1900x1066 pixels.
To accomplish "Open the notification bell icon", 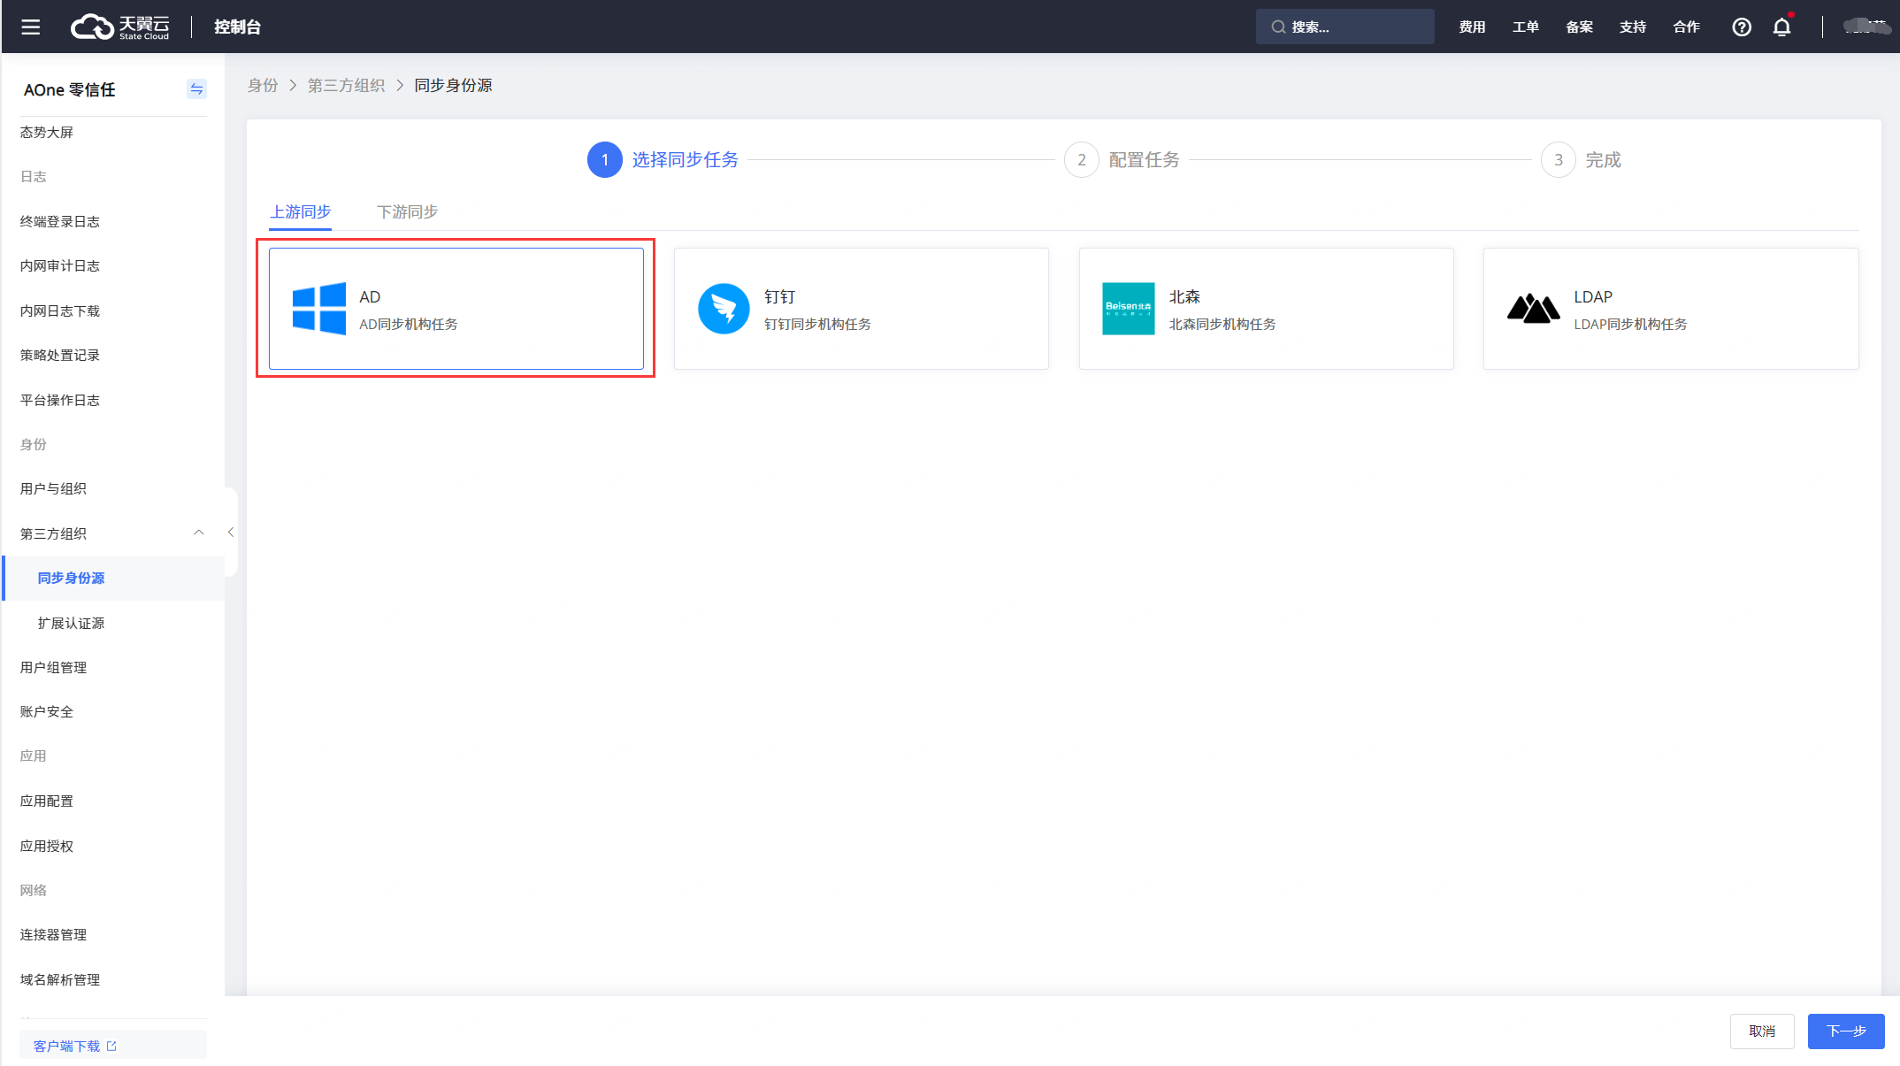I will coord(1781,27).
